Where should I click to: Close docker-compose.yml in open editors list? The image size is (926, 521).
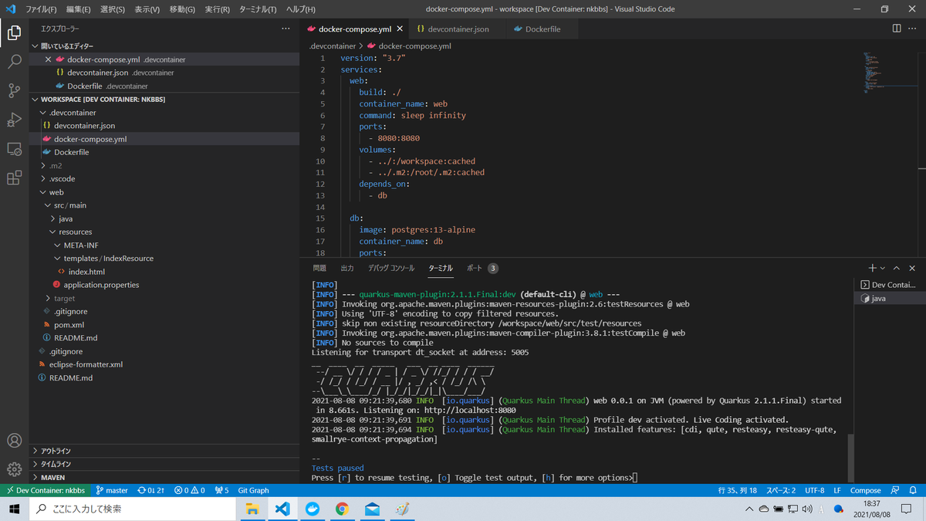click(x=49, y=59)
